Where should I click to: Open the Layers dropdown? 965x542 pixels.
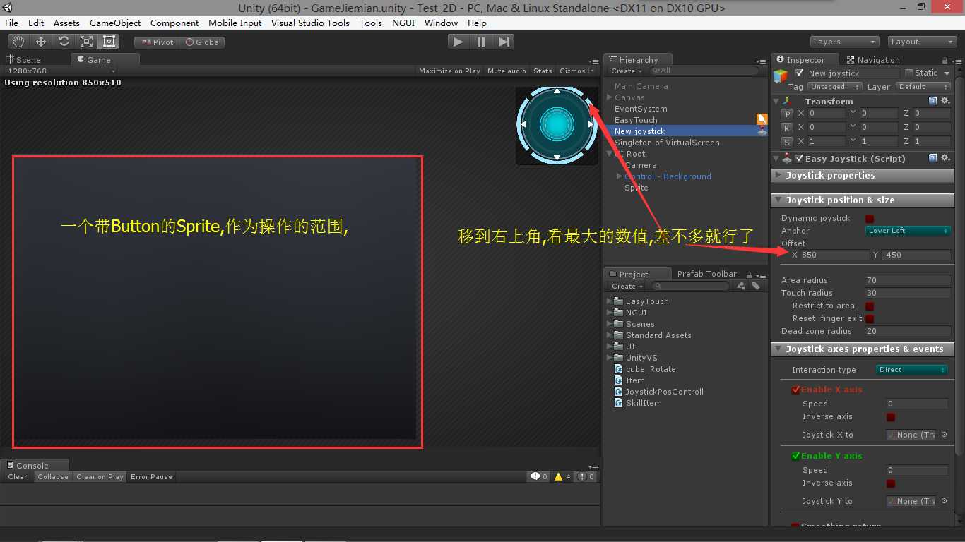pos(845,42)
